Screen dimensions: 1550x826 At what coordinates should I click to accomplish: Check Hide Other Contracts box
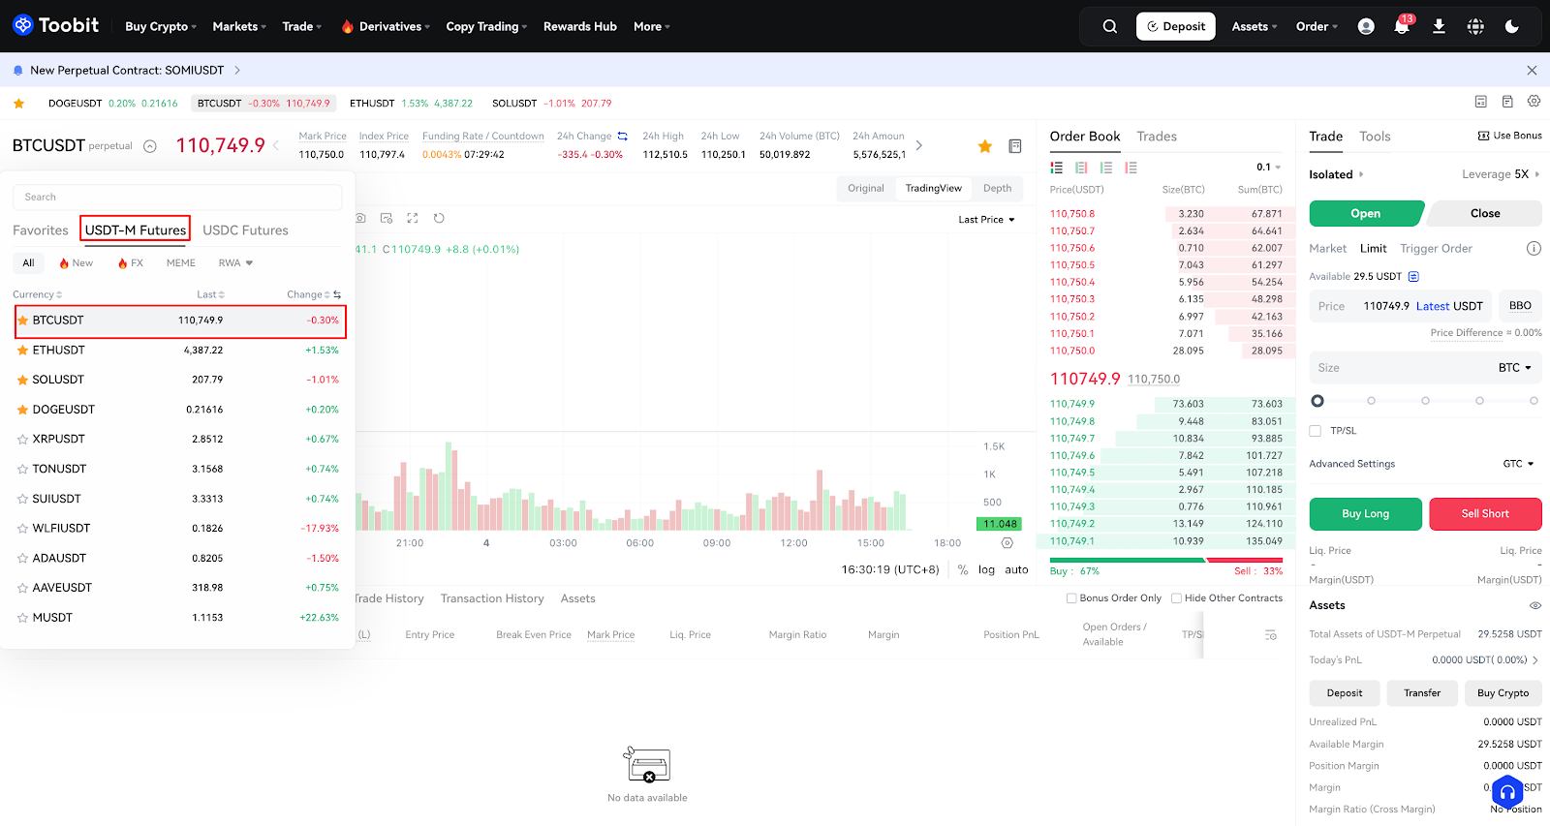(1176, 598)
